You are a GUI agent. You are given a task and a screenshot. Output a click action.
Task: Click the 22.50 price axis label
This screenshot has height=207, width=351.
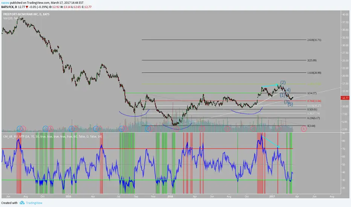pos(345,68)
